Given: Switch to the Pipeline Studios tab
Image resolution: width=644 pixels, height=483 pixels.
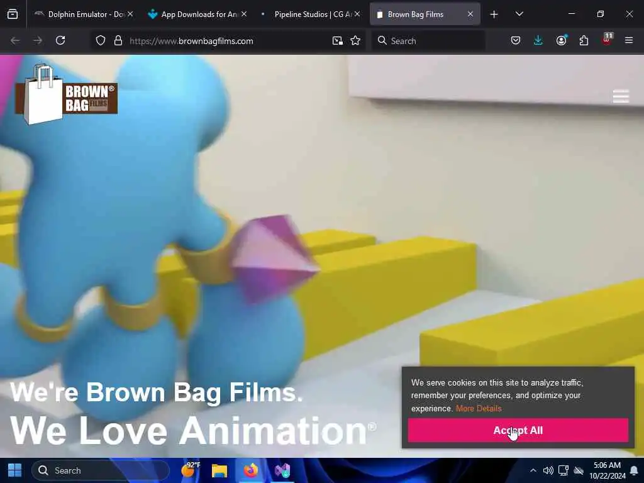Looking at the screenshot, I should [x=311, y=14].
